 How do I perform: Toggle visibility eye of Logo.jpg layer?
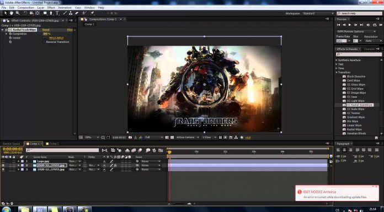coord(3,161)
